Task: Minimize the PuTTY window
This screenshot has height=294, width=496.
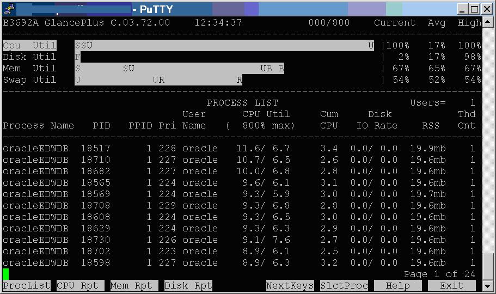Action: (x=462, y=9)
